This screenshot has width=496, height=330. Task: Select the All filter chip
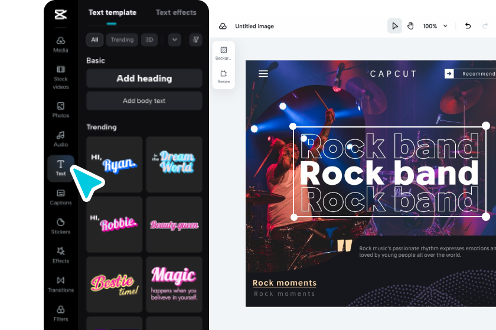click(x=94, y=40)
